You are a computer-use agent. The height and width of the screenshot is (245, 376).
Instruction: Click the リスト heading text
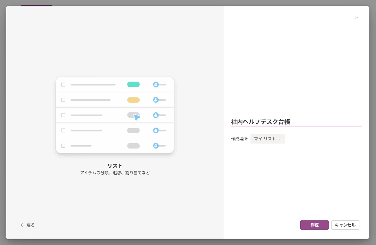(x=115, y=166)
